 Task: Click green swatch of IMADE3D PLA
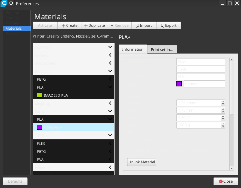[x=39, y=95]
